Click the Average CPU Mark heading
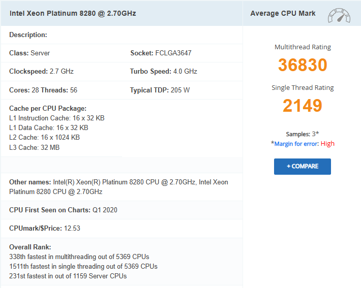 (283, 13)
